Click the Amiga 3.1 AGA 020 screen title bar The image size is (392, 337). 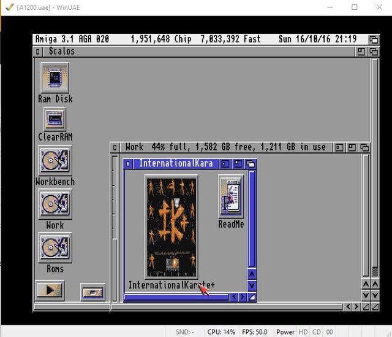pyautogui.click(x=200, y=39)
